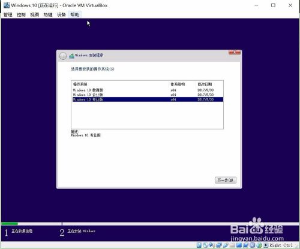
Task: Click the back arrow in Windows setup
Action: (x=63, y=56)
